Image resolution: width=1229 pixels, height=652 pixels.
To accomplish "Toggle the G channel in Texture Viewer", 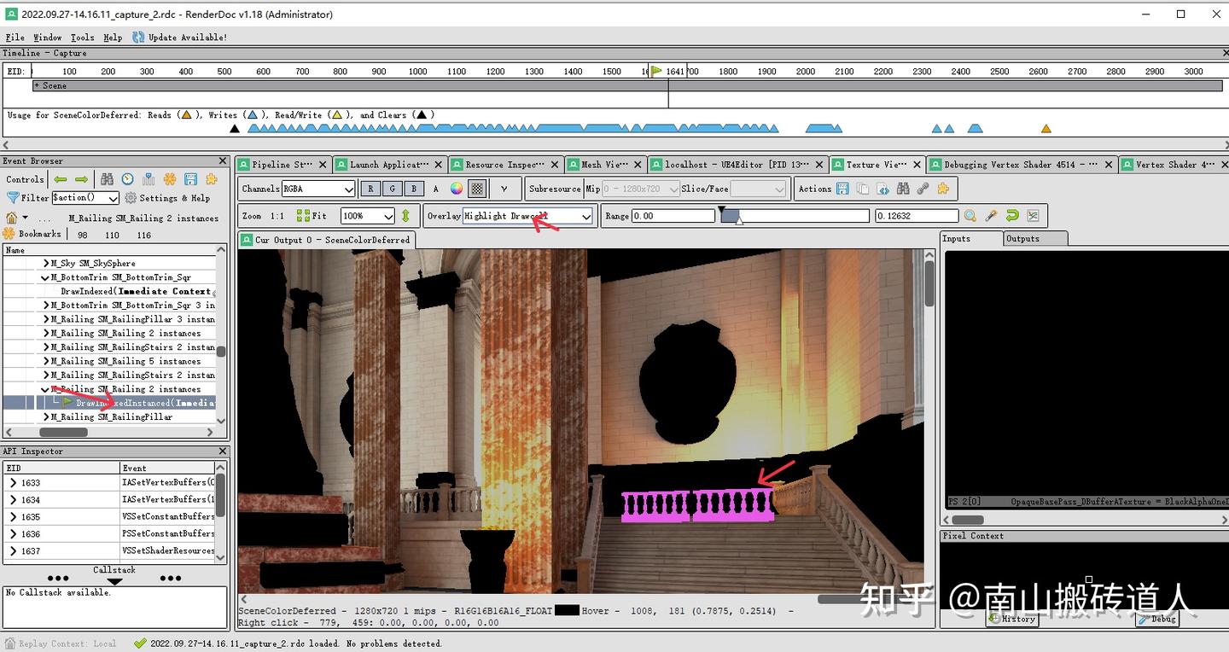I will pyautogui.click(x=392, y=189).
